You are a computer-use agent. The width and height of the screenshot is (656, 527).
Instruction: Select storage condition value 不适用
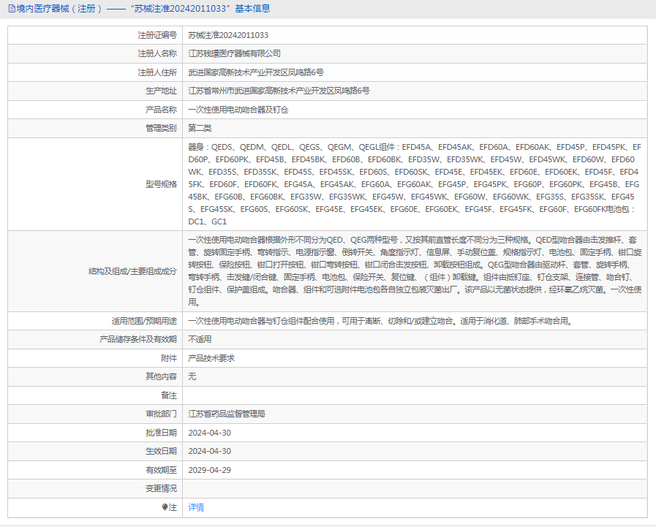pyautogui.click(x=200, y=339)
